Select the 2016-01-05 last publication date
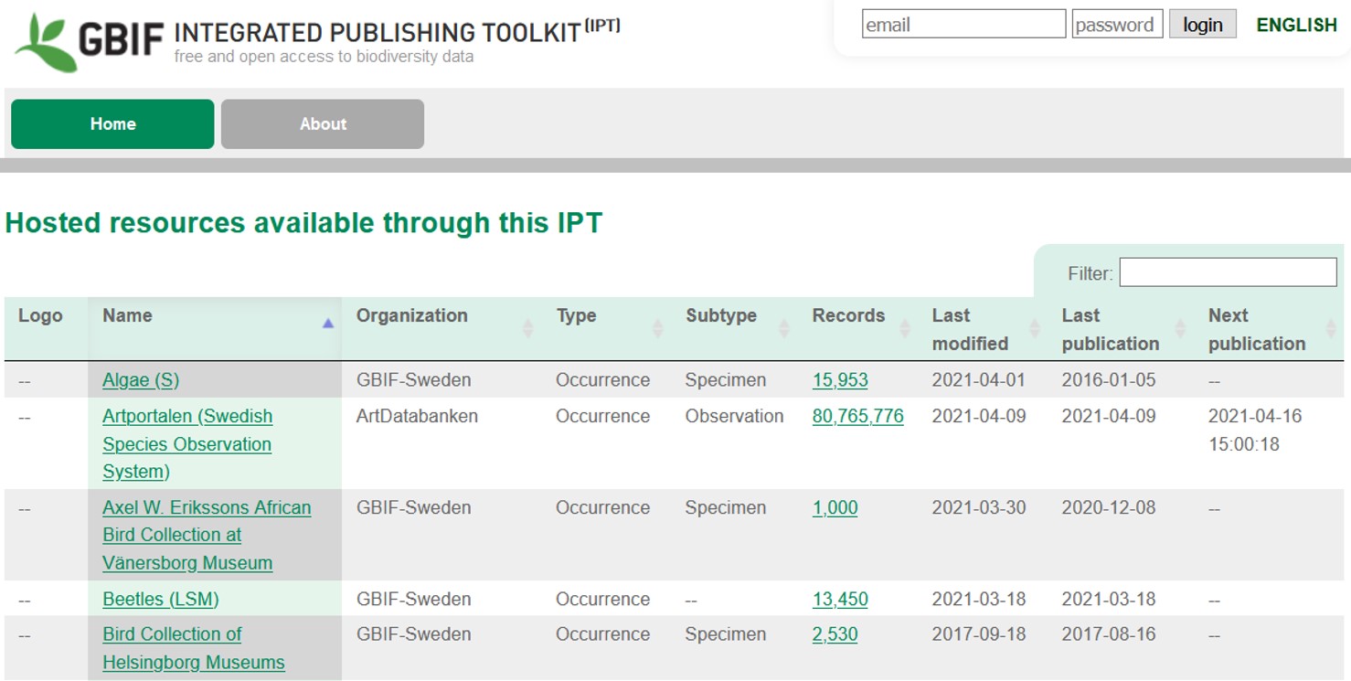1351x681 pixels. tap(1109, 380)
